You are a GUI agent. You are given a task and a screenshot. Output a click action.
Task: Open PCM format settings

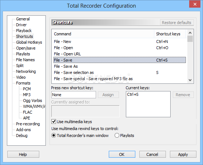click(x=27, y=89)
